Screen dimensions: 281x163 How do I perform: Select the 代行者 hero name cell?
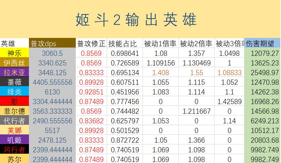pos(14,121)
